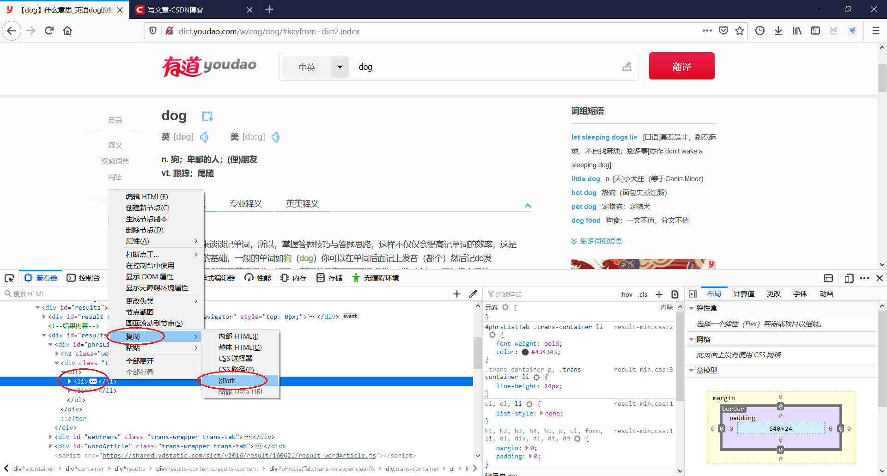This screenshot has width=887, height=476.
Task: Click the 640×24 content box in box model
Action: tap(781, 428)
